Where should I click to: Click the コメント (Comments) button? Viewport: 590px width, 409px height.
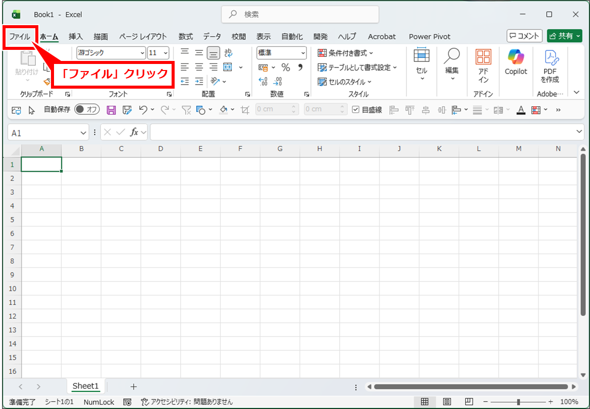point(524,36)
